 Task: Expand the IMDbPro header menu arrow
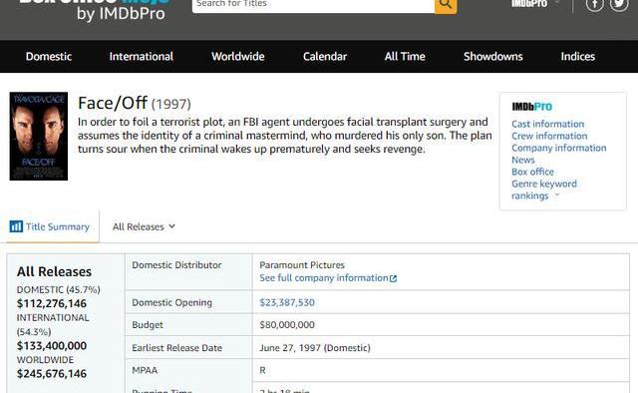(557, 3)
